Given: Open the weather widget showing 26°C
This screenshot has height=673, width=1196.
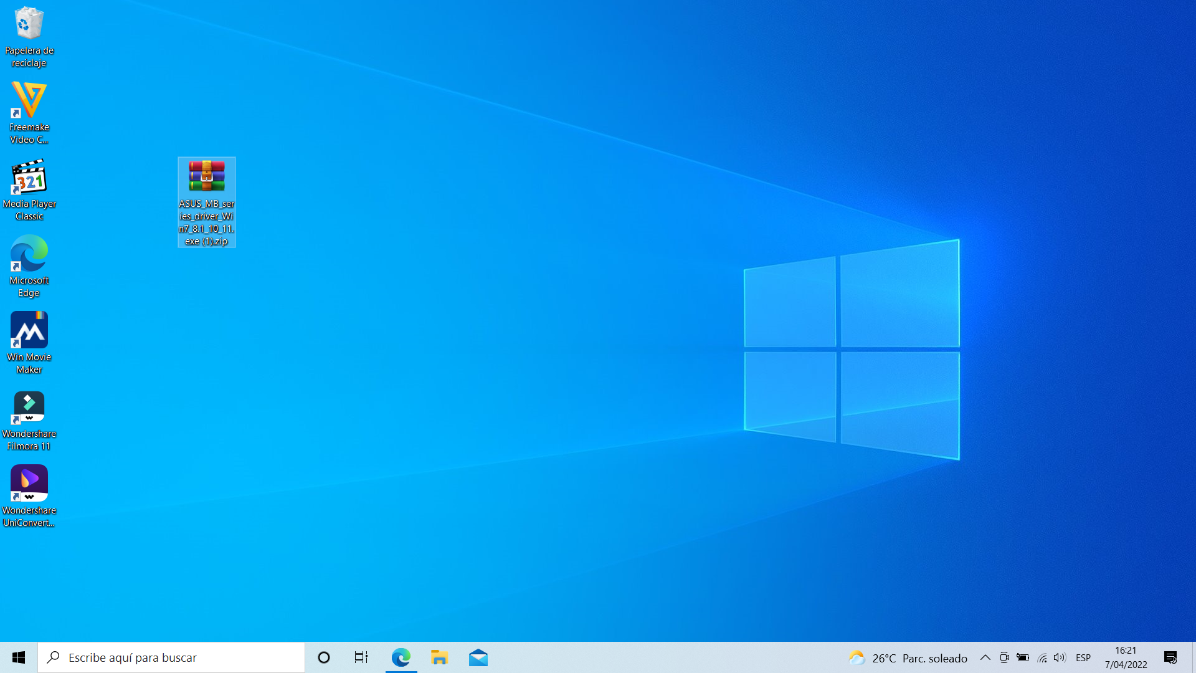Looking at the screenshot, I should pyautogui.click(x=908, y=658).
